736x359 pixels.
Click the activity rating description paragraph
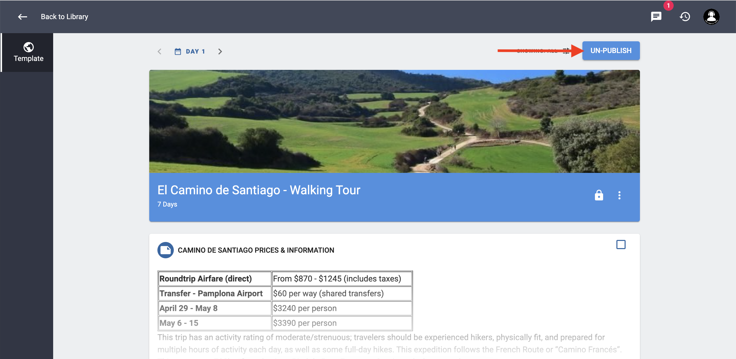[x=389, y=345]
